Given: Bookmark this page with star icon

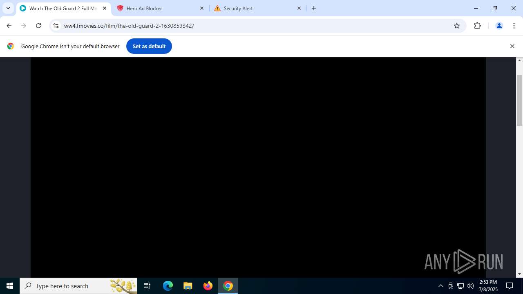Looking at the screenshot, I should coord(457,26).
